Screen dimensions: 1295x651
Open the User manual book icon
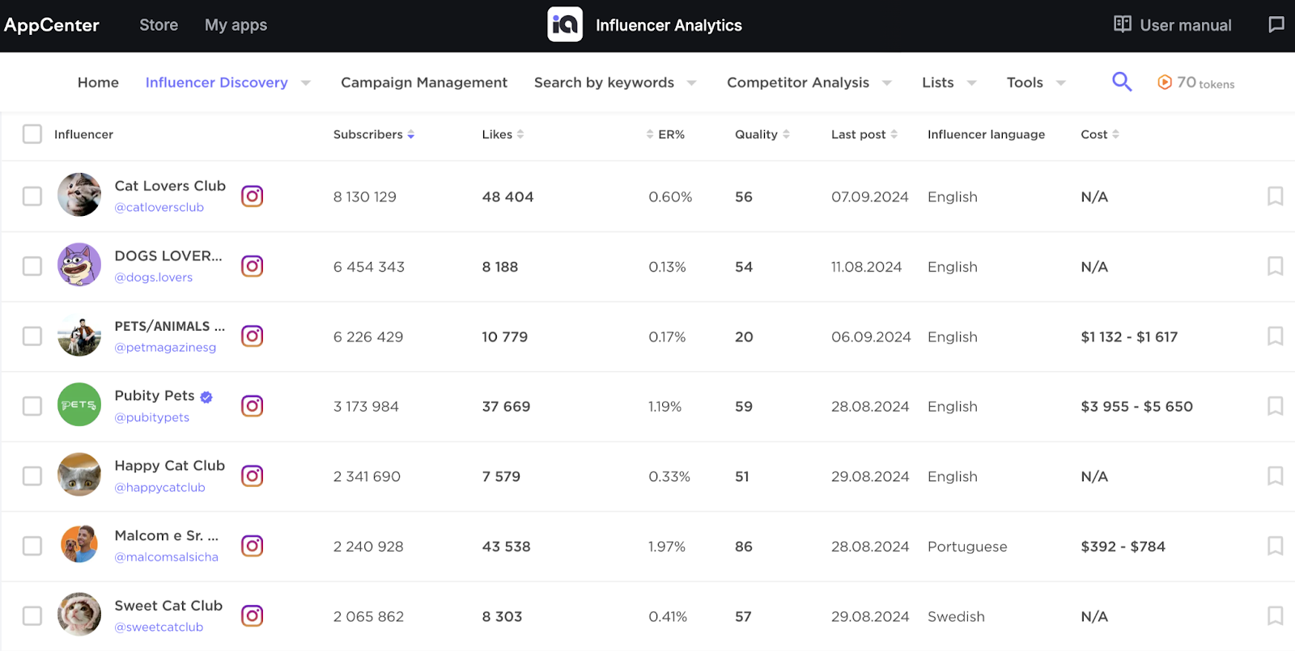[1123, 24]
